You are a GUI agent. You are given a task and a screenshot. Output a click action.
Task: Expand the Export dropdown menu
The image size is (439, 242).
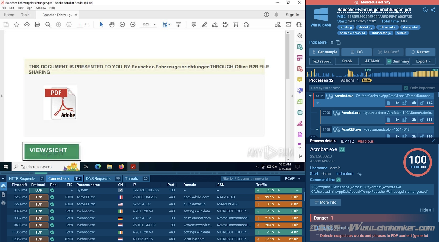coord(423,61)
